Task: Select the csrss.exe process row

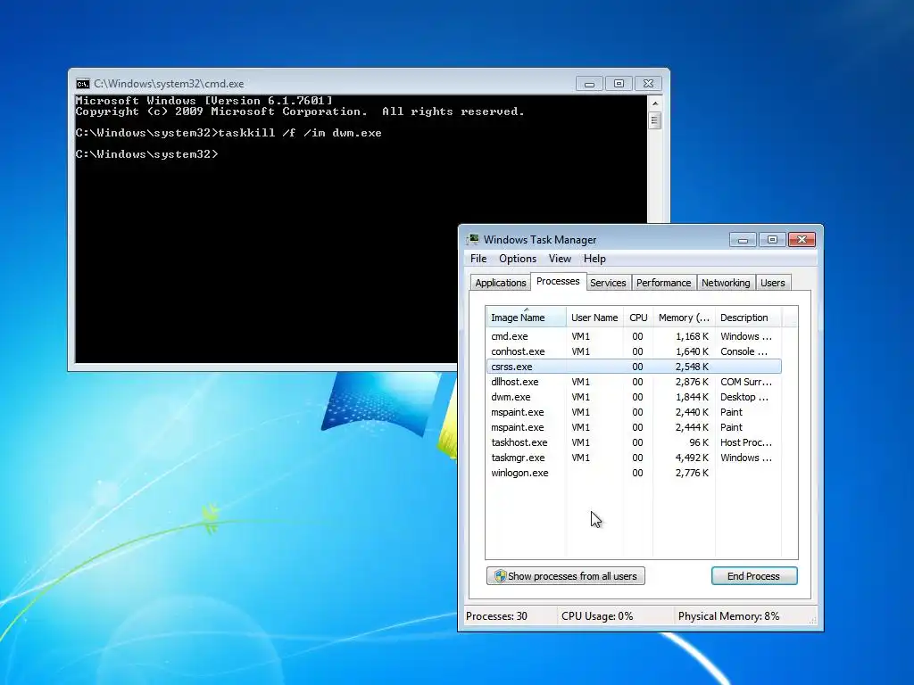Action: (634, 367)
